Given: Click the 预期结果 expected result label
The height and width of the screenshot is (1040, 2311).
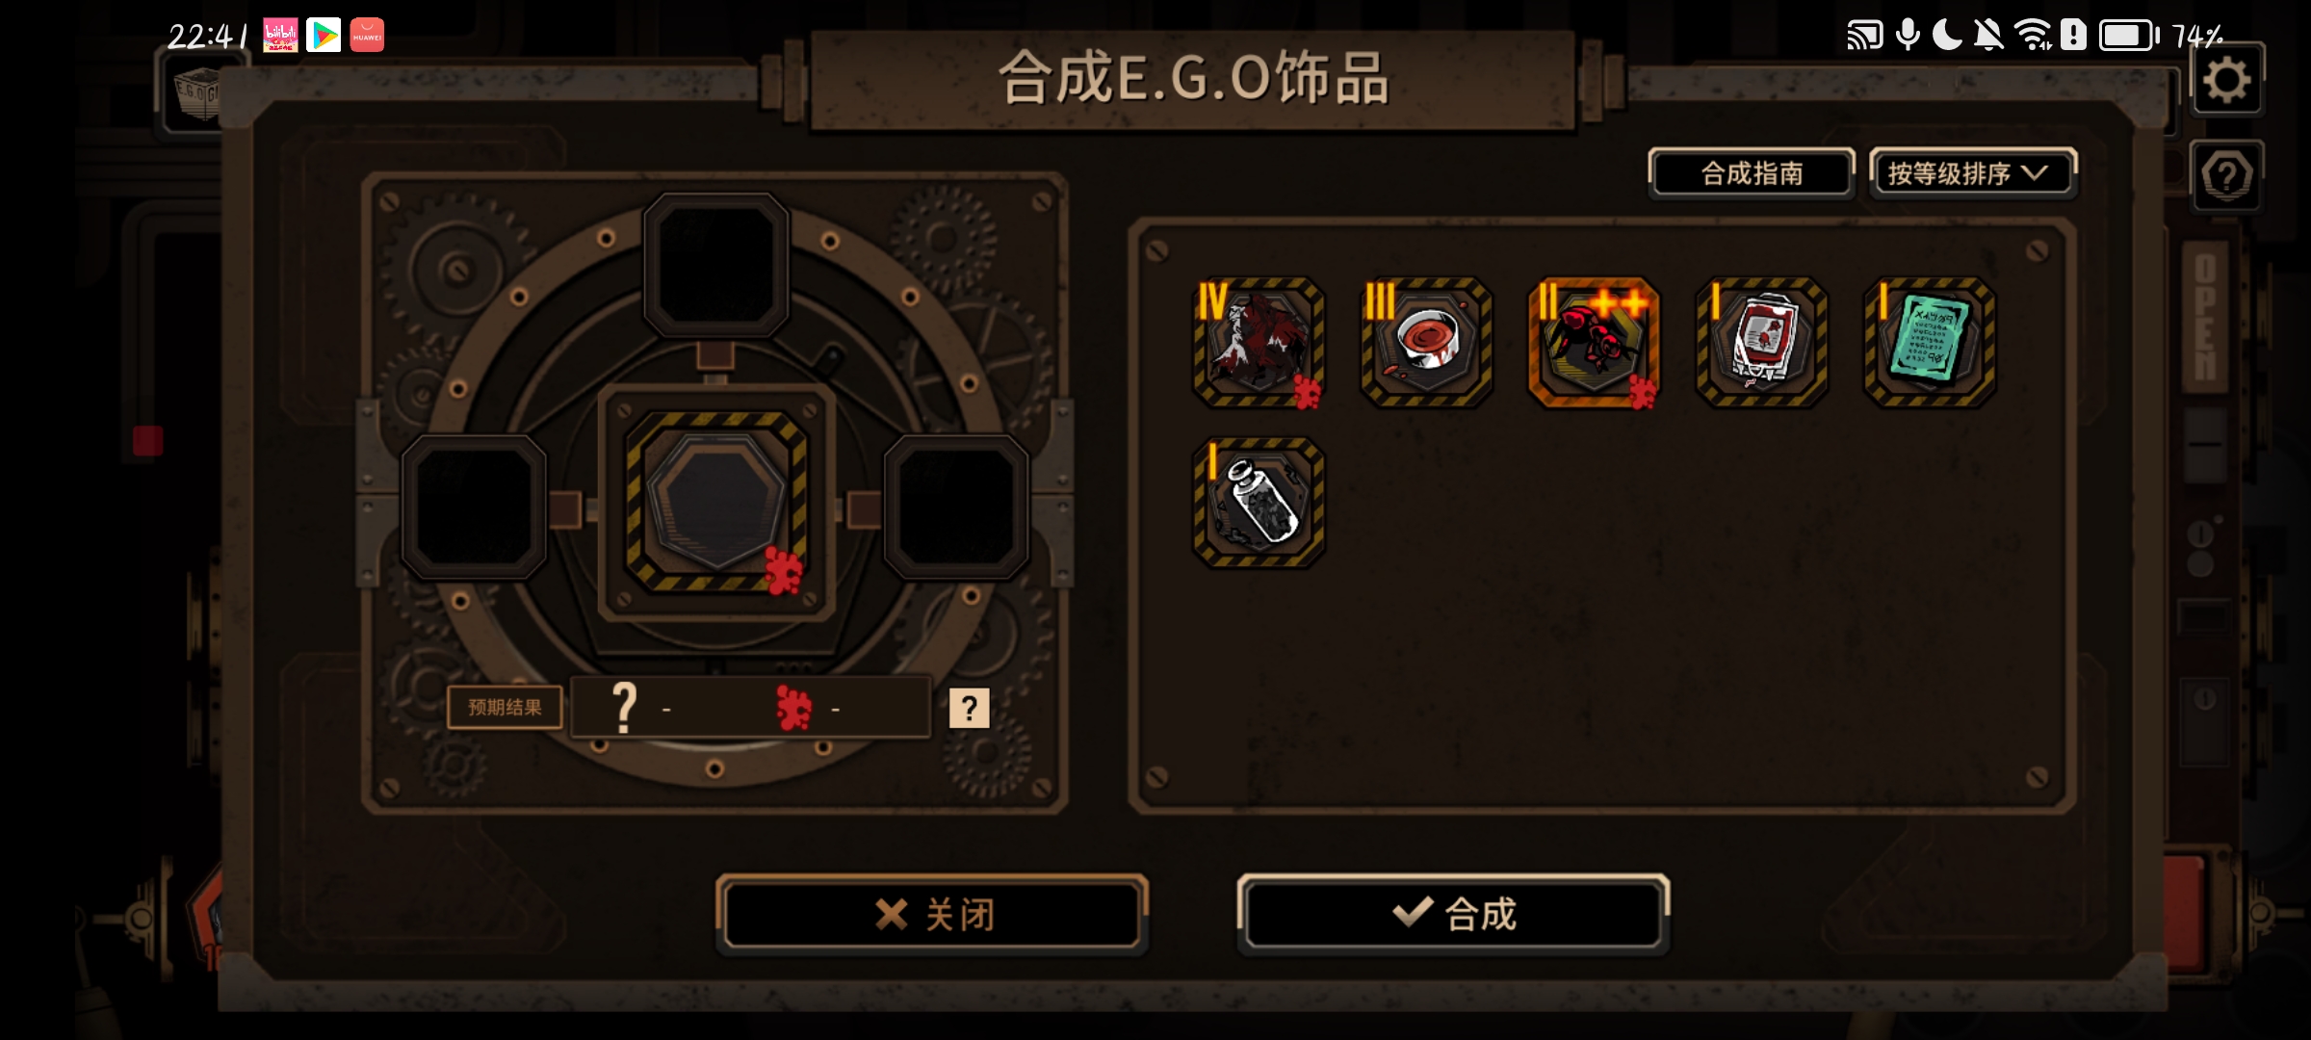Looking at the screenshot, I should pyautogui.click(x=505, y=708).
